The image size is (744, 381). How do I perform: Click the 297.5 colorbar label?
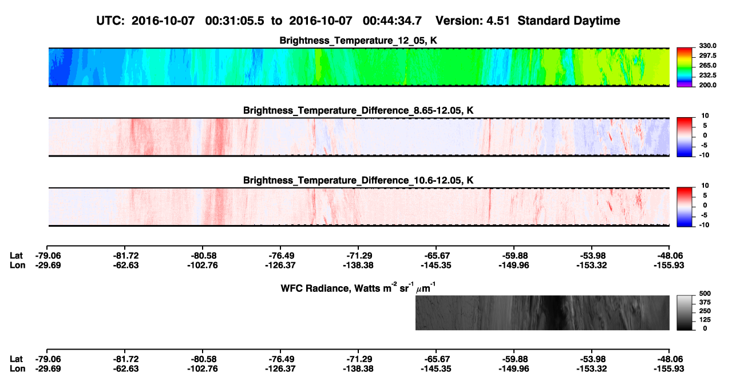707,55
